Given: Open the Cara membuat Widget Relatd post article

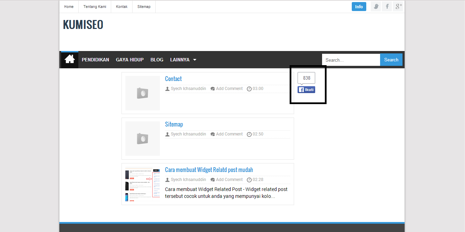Looking at the screenshot, I should pos(209,170).
